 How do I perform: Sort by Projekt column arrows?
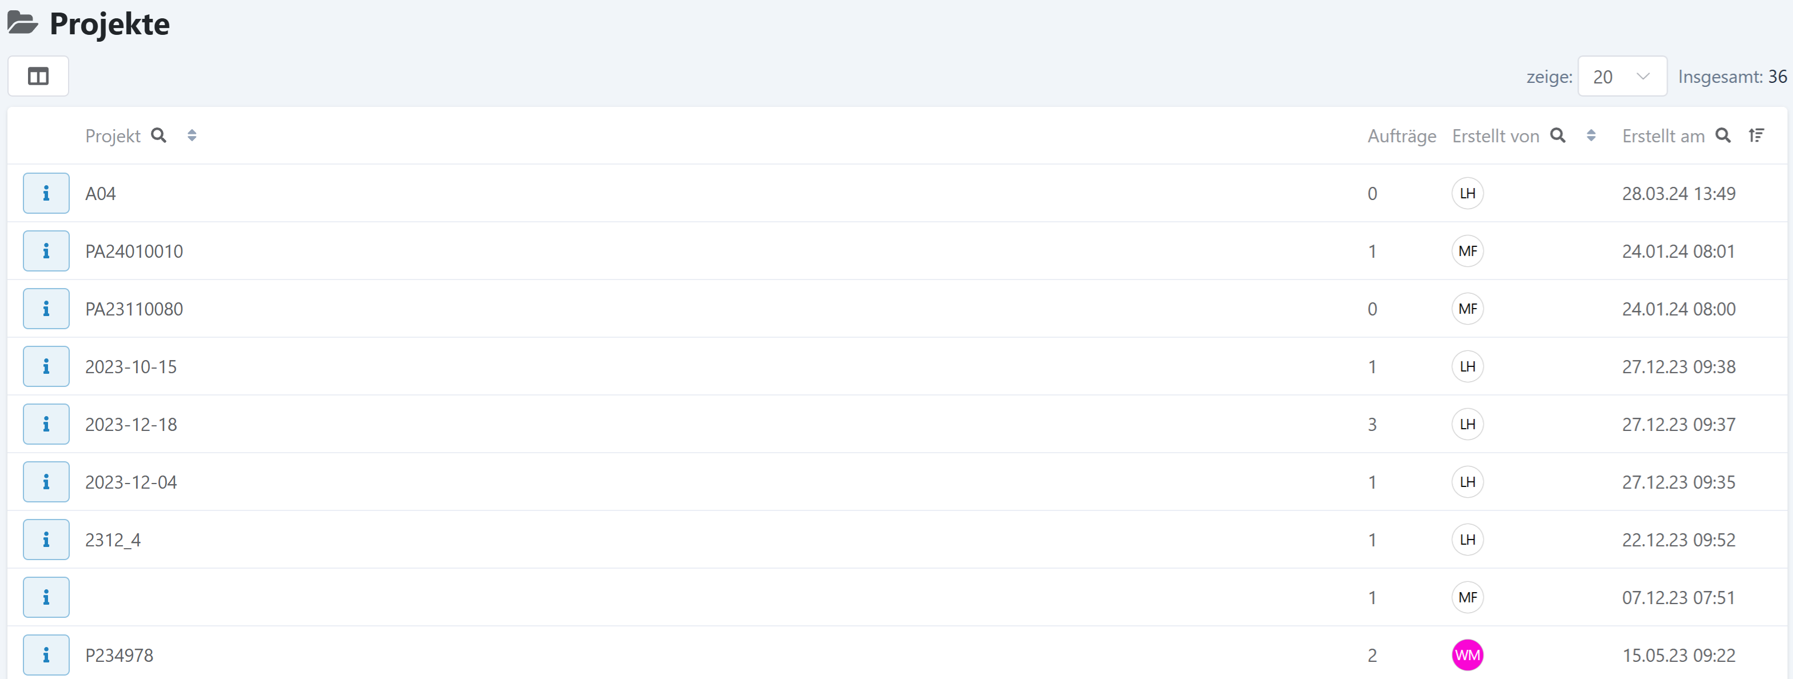click(192, 135)
